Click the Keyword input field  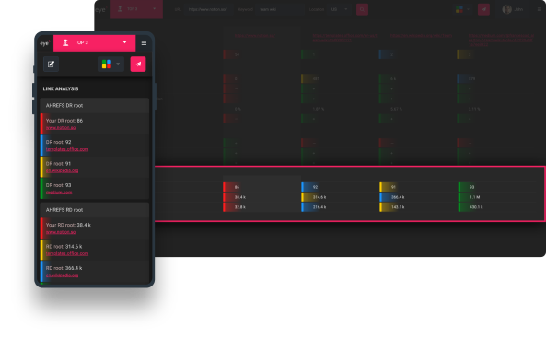coord(280,9)
